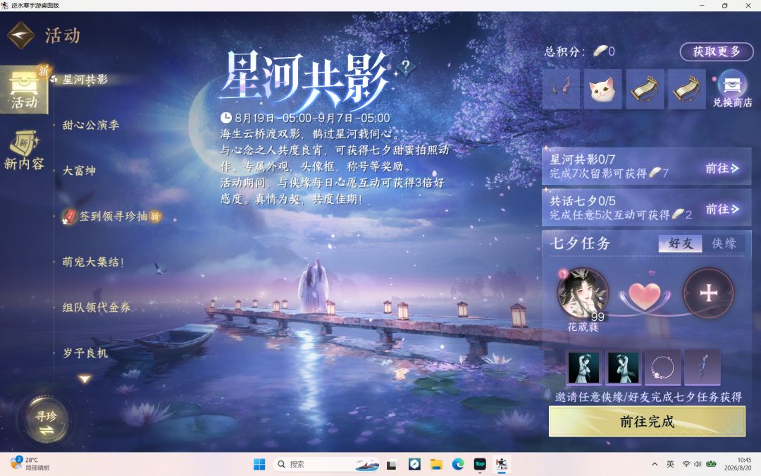The height and width of the screenshot is (476, 761).
Task: View the first lounge chair reward item
Action: [645, 89]
